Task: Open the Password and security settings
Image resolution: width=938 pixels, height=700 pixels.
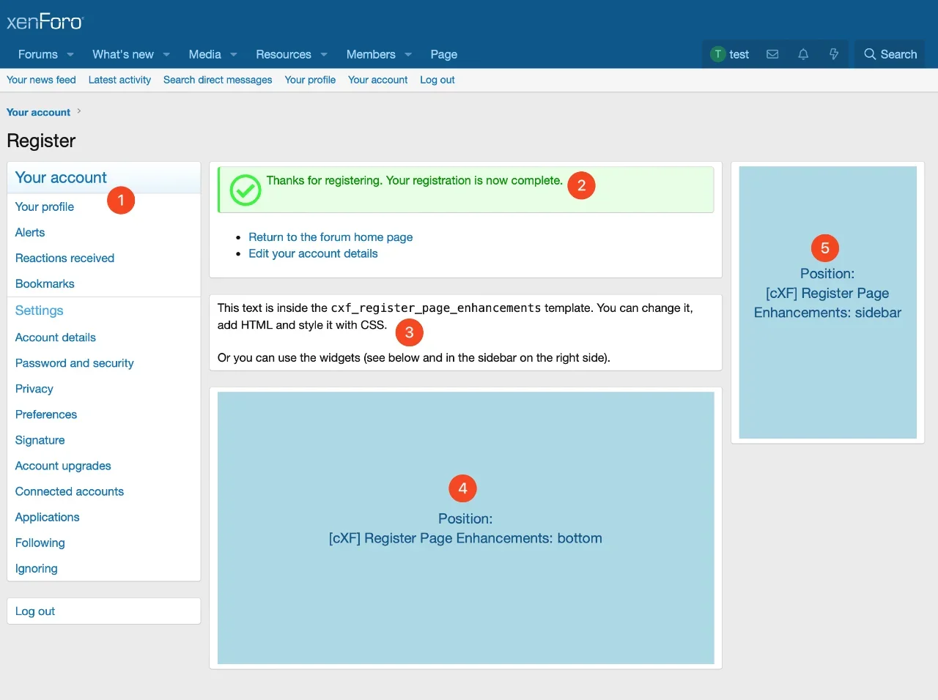Action: click(74, 362)
